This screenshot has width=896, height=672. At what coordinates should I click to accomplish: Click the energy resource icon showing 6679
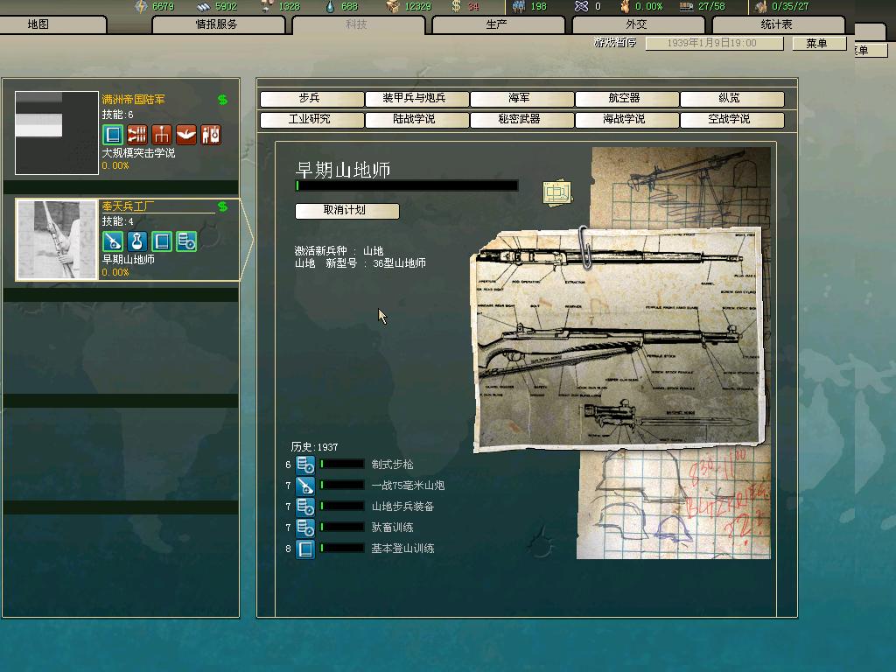click(141, 6)
